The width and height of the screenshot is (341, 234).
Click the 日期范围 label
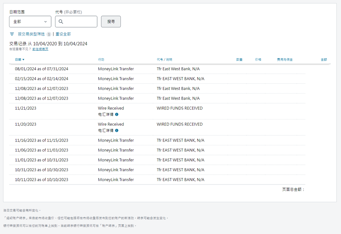coord(17,12)
